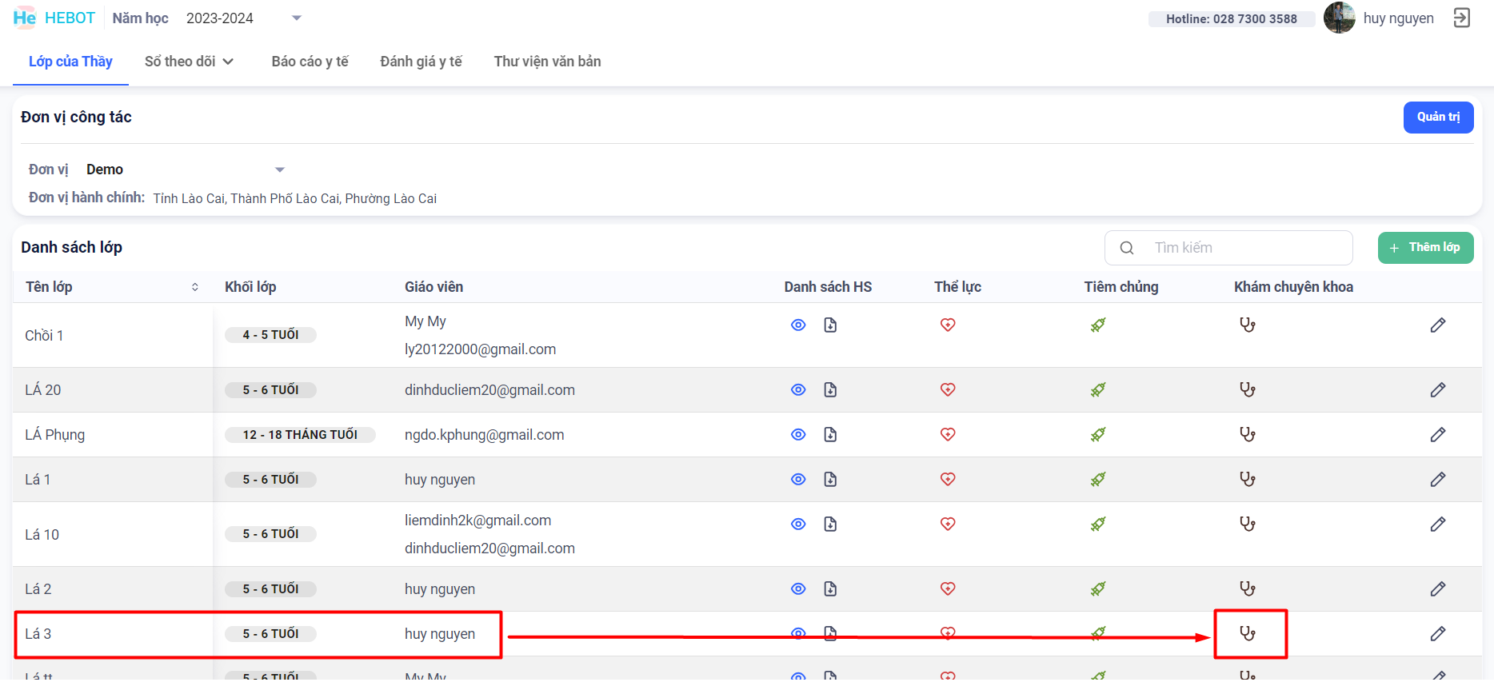View student list eye icon for LÁ Phụng
1494x686 pixels.
point(798,434)
